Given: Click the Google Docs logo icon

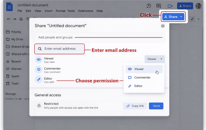Looking at the screenshot, I should tap(10, 7).
